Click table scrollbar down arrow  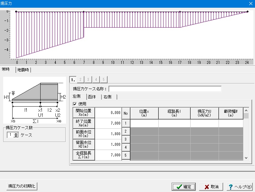(x=246, y=158)
